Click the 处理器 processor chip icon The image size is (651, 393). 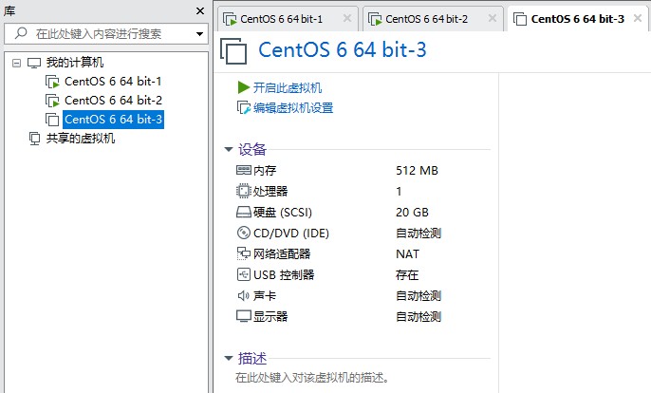coord(244,191)
